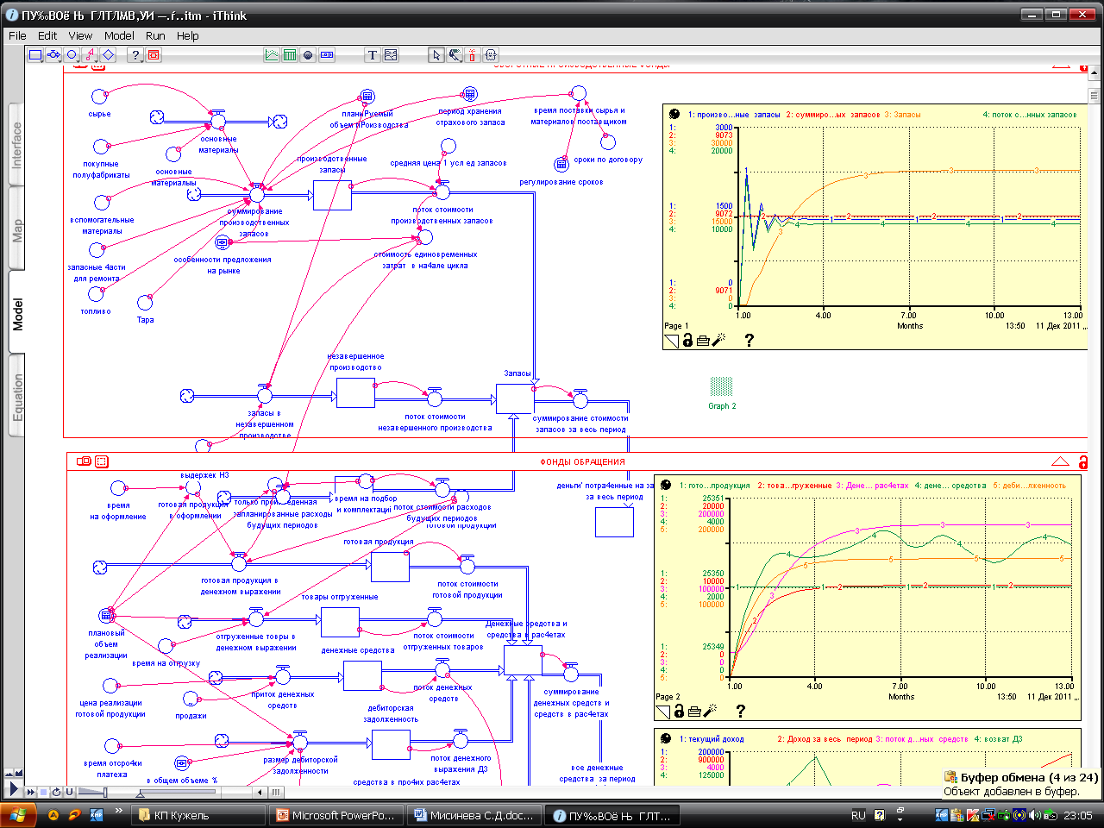Switch to the Map layer tab

tap(16, 229)
